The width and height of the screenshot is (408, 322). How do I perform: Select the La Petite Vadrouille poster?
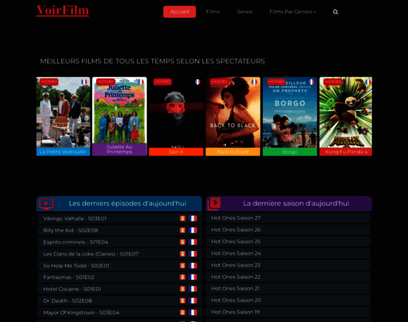click(x=63, y=113)
